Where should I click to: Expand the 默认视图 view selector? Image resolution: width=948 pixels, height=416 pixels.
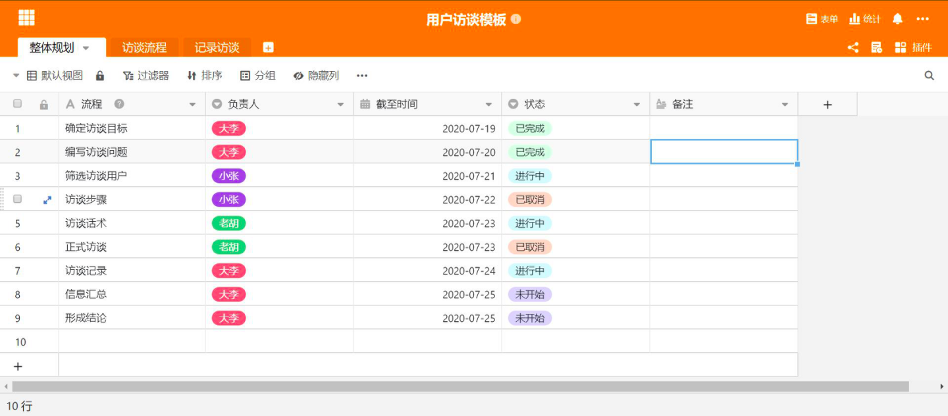[16, 76]
